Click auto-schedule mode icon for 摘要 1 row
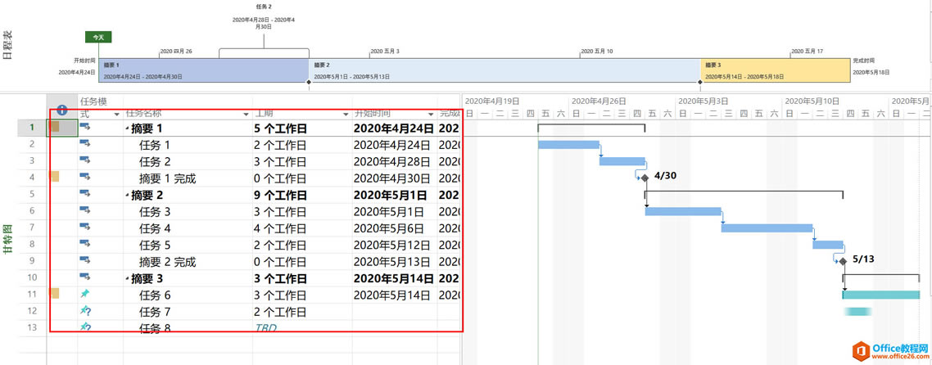 85,128
